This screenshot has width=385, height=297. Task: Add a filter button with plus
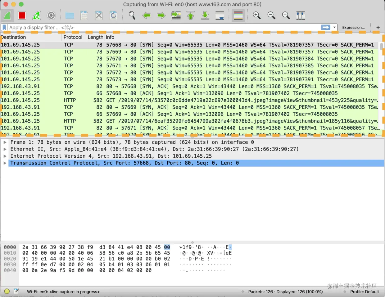[378, 27]
